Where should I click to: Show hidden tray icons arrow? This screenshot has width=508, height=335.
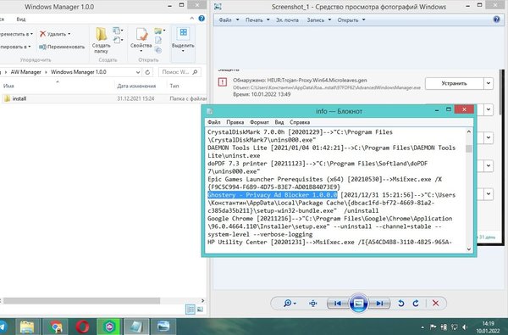(x=422, y=327)
